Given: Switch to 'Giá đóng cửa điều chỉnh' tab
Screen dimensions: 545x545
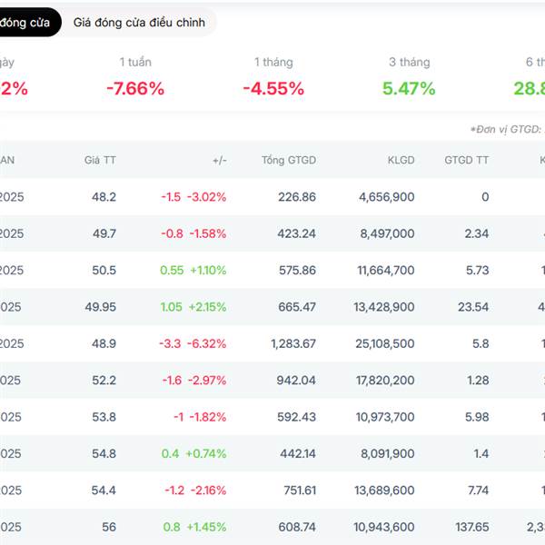Looking at the screenshot, I should [139, 23].
